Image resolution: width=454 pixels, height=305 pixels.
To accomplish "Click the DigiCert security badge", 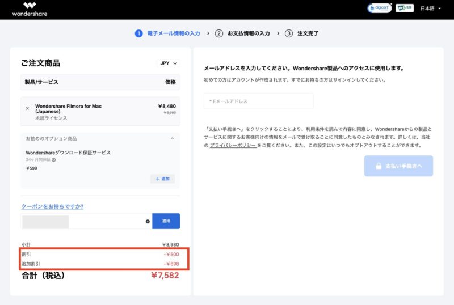I will coord(379,9).
